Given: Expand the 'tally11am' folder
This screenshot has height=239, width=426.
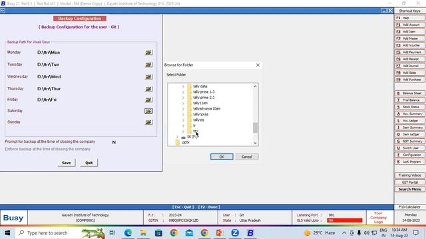Looking at the screenshot, I should pyautogui.click(x=183, y=103).
